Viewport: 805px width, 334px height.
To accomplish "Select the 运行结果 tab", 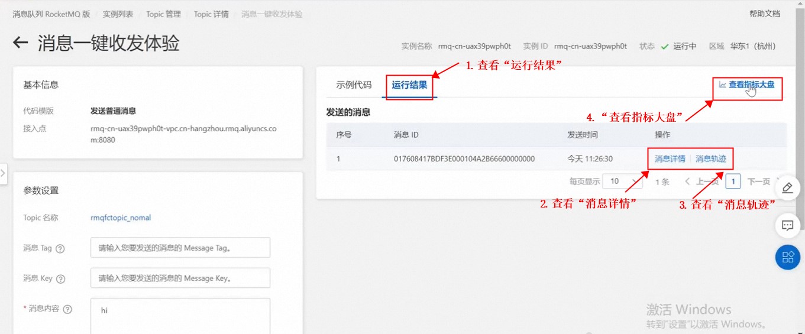I will point(409,85).
